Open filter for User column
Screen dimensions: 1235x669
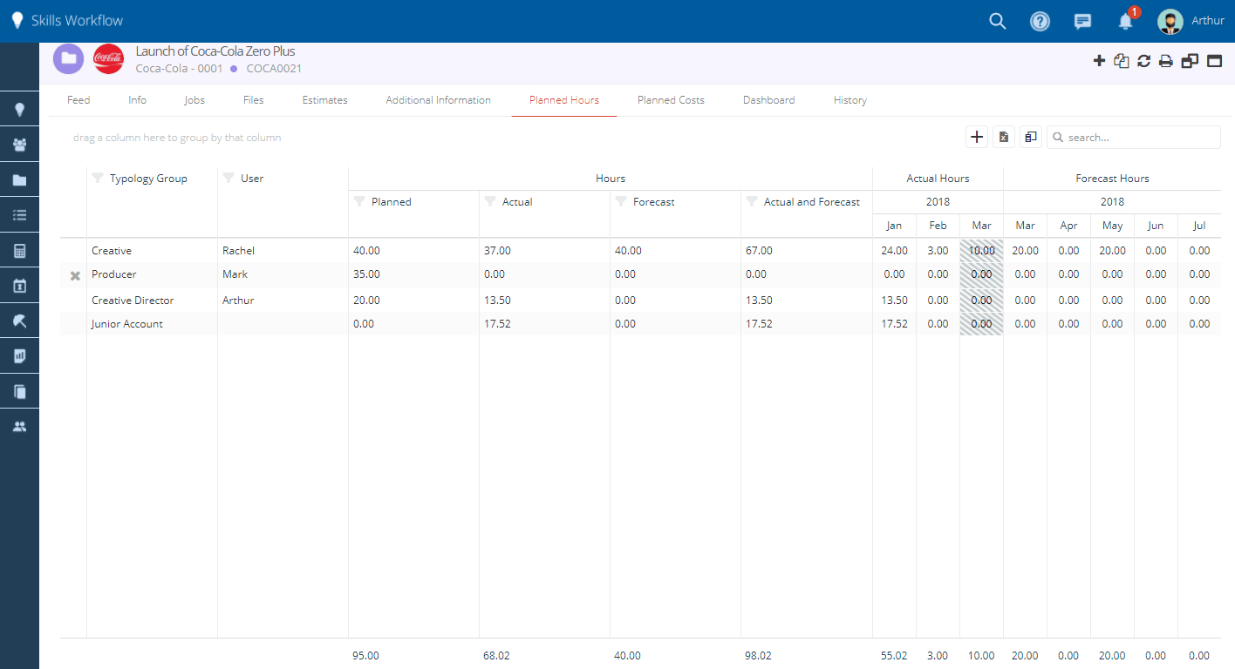click(229, 179)
